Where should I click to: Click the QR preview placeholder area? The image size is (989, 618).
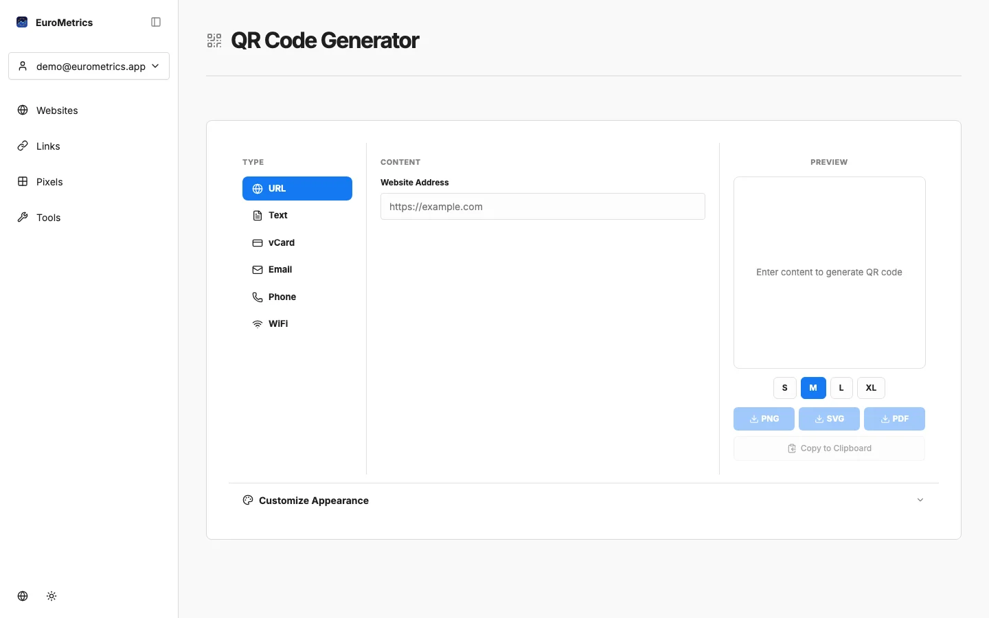(x=829, y=273)
